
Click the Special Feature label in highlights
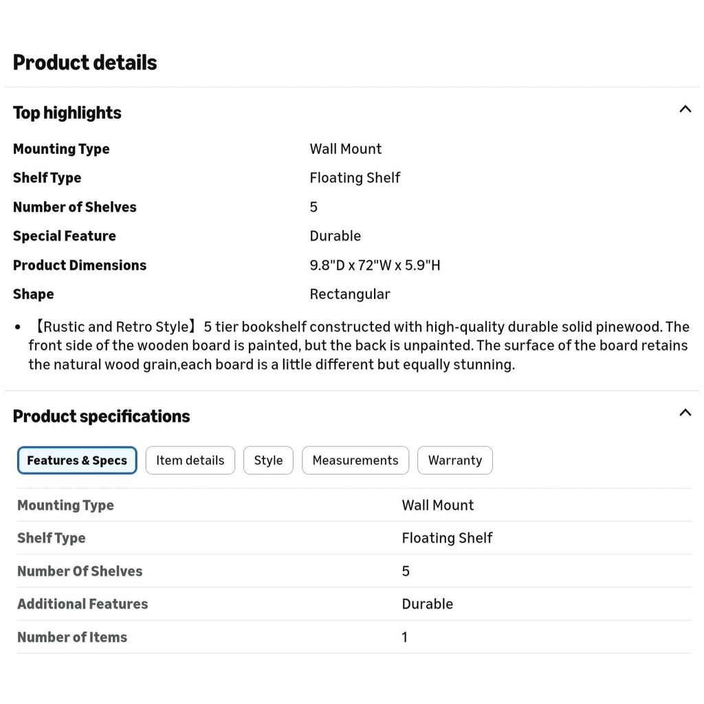(65, 236)
